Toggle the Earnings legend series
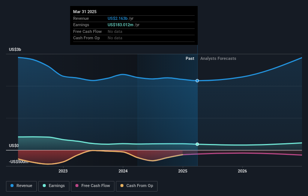This screenshot has height=196, width=308. tap(54, 186)
